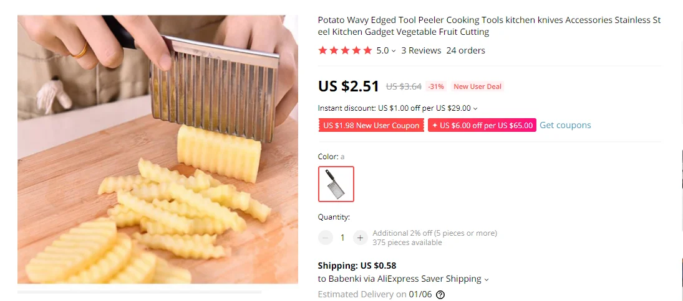Click the Get coupons link
The width and height of the screenshot is (683, 301).
[565, 125]
